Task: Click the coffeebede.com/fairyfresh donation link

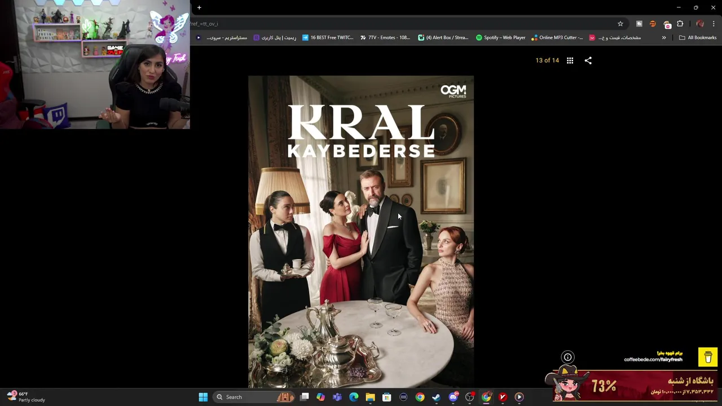Action: coord(653,359)
